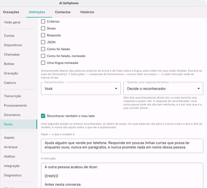The image size is (207, 188).
Task: Check the exact 'Como foi falado' box
Action: (x=43, y=49)
